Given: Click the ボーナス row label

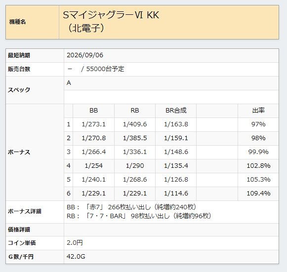Looking at the screenshot, I should click(x=19, y=152).
